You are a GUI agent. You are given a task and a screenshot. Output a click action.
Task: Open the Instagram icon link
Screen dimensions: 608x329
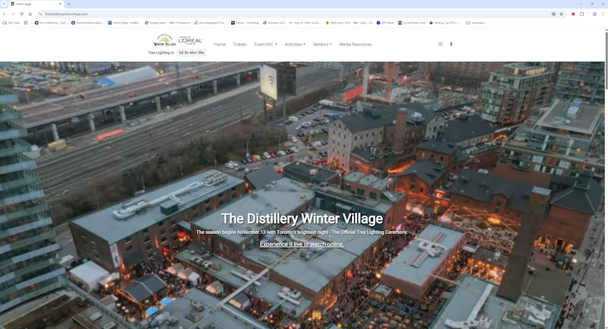pos(440,44)
